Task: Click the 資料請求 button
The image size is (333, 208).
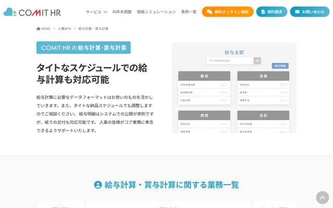Action: 272,11
